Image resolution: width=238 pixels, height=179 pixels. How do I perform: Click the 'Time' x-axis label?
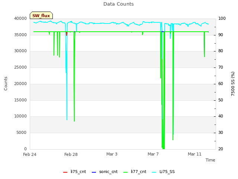(x=210, y=160)
